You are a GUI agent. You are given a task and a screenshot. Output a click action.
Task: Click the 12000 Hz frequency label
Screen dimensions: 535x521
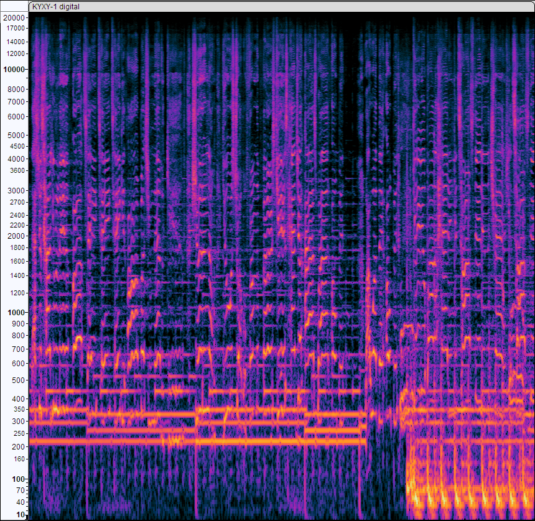click(16, 53)
